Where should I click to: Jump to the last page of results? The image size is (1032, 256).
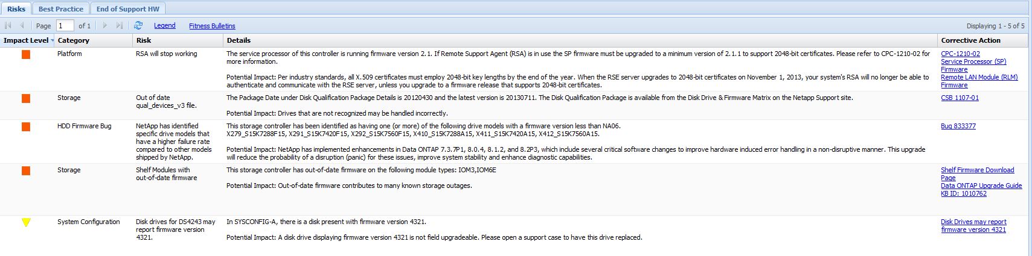[119, 26]
